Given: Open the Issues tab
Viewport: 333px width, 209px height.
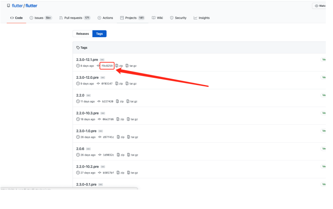Looking at the screenshot, I should 41,18.
